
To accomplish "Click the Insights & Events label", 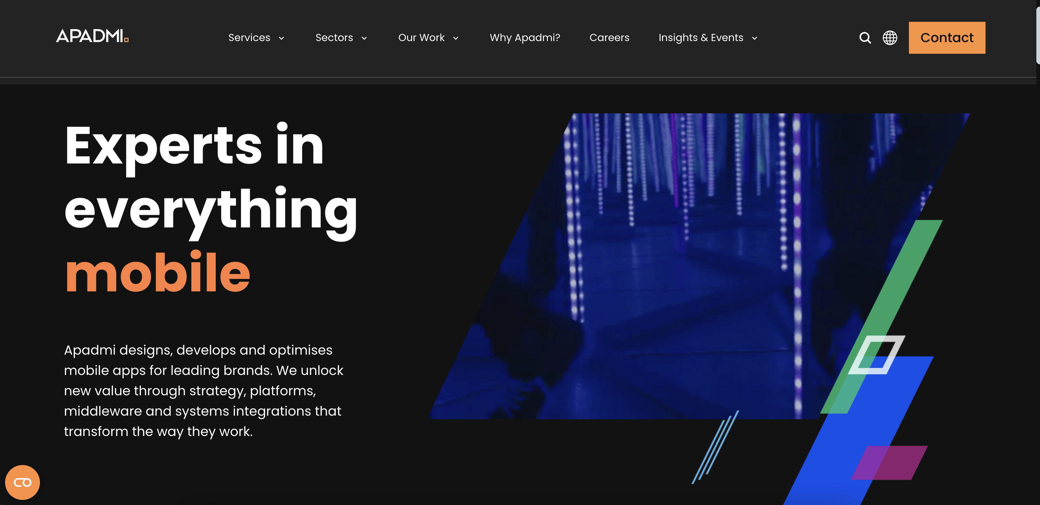I will tap(701, 37).
